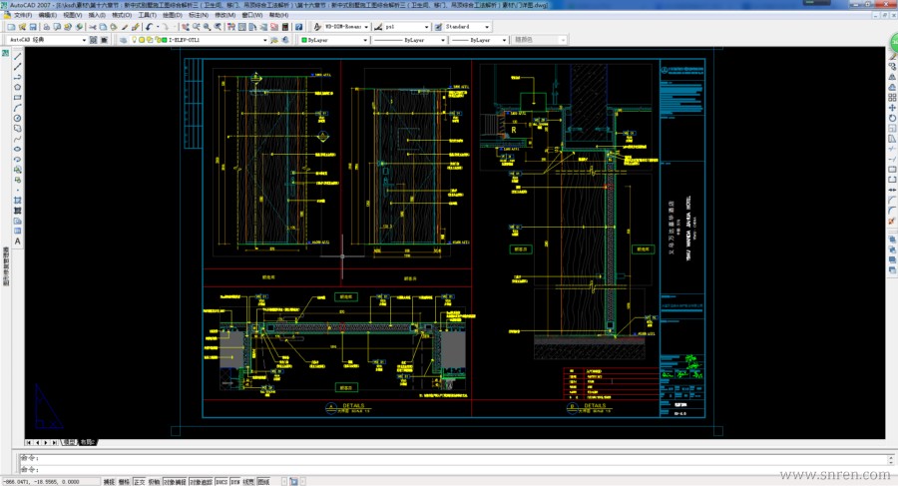Click the Layer Previous icon
898x486 pixels.
point(284,40)
